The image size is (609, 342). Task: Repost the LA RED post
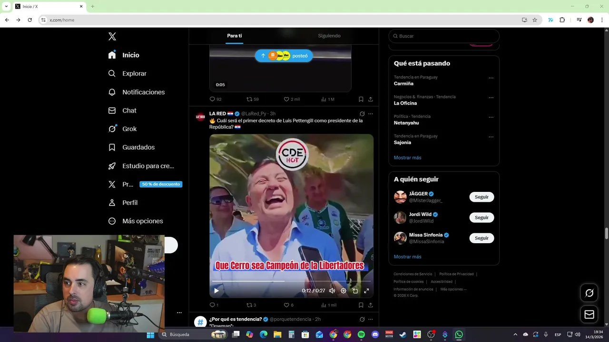click(x=251, y=305)
